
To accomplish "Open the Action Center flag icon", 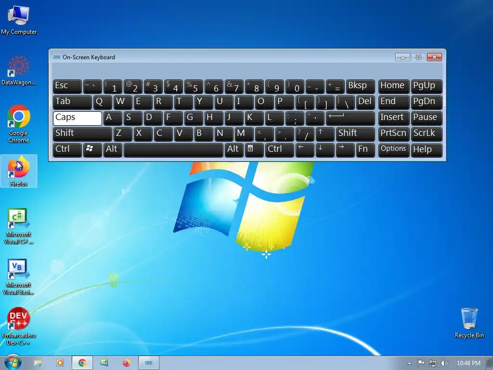I will (x=421, y=363).
